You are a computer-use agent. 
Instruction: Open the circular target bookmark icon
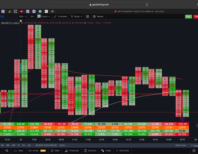tap(15, 12)
